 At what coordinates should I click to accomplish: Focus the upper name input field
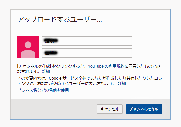coord(87,41)
